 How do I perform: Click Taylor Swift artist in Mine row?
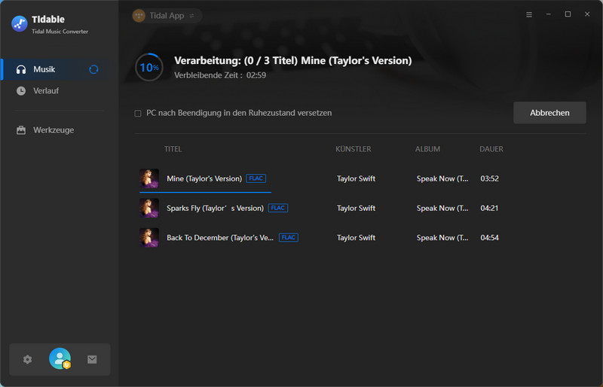(356, 178)
